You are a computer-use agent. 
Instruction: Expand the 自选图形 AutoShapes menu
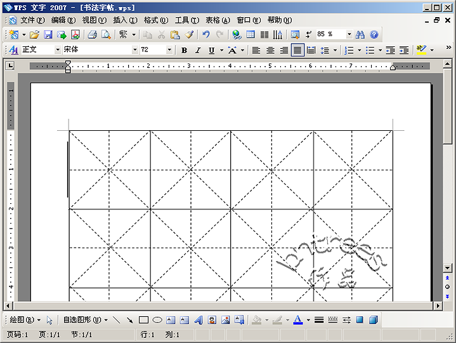[86, 320]
